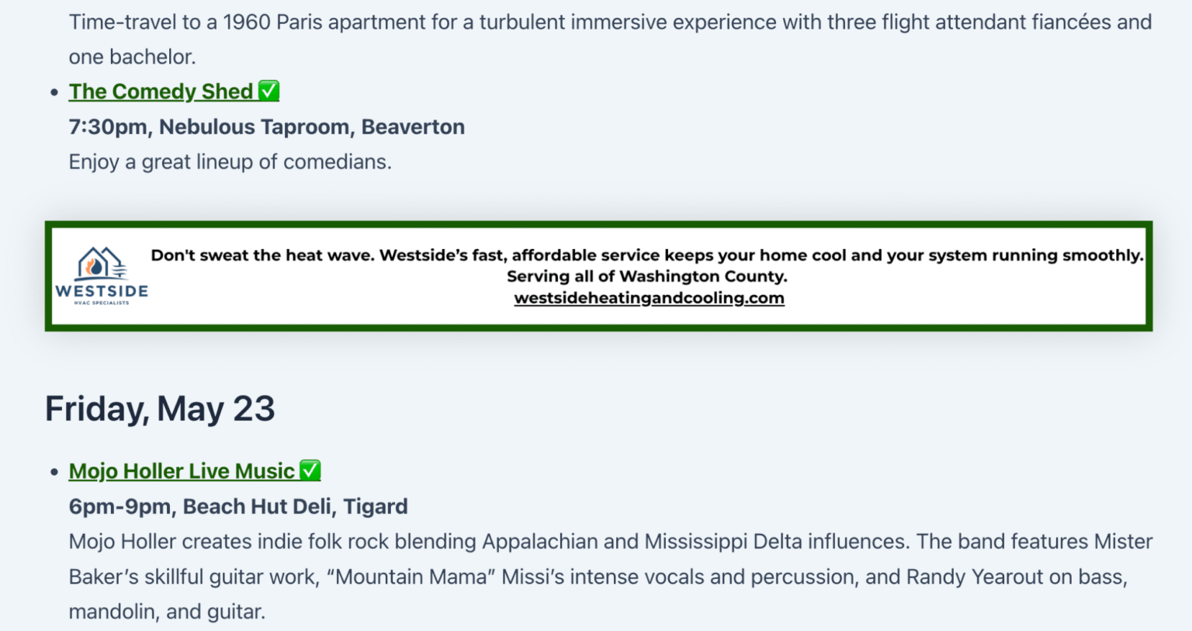Click "Serving all of Washington County" ad text
The width and height of the screenshot is (1192, 631).
(x=646, y=276)
